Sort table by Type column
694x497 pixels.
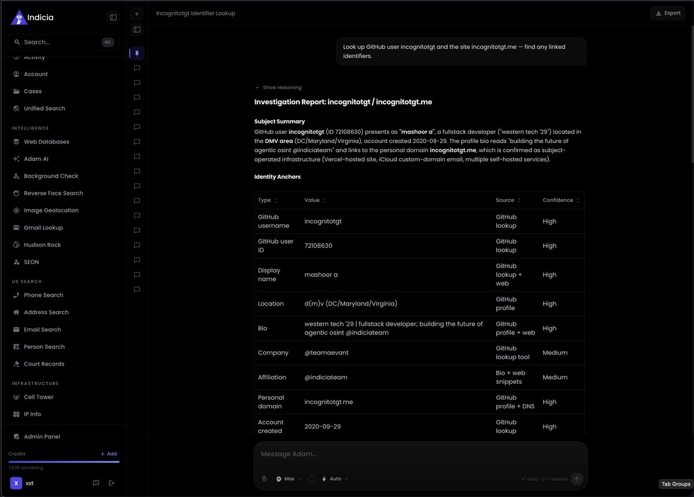(268, 200)
